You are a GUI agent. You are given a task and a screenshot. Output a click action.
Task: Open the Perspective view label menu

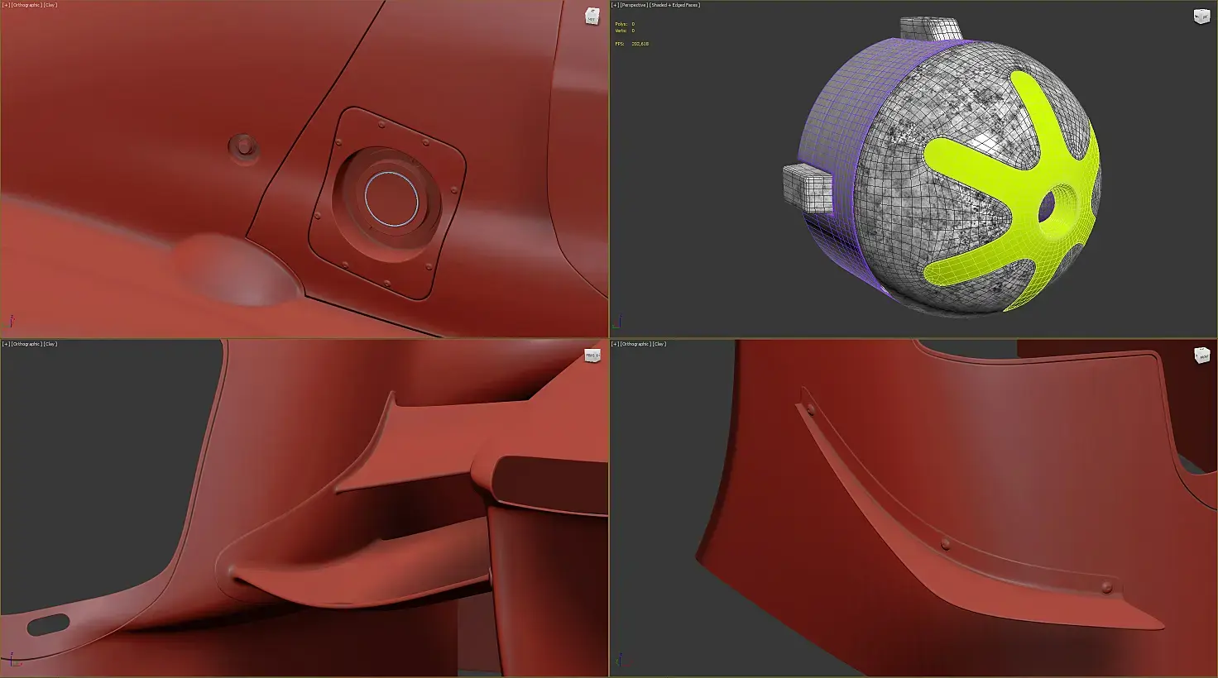tap(634, 5)
